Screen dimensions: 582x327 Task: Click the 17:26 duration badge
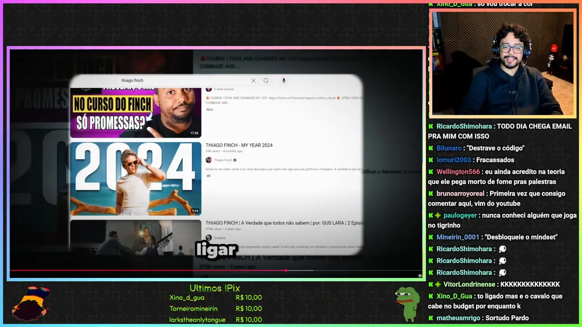click(194, 133)
